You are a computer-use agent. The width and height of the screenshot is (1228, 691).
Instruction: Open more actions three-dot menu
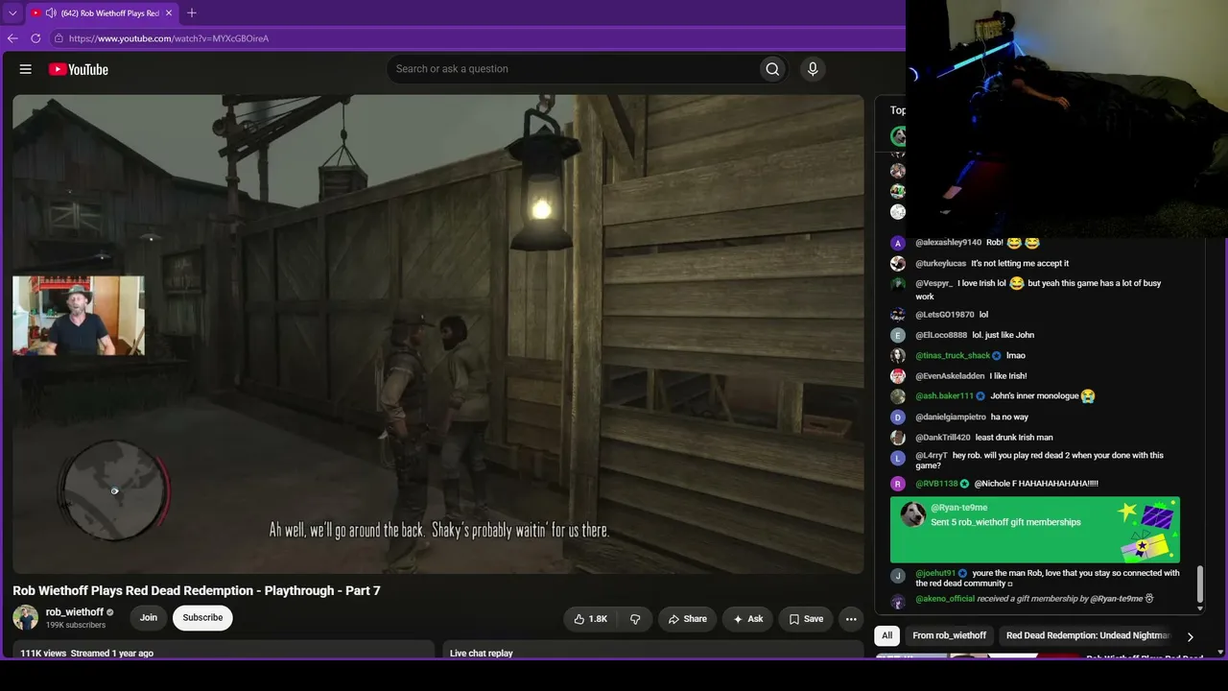[851, 619]
